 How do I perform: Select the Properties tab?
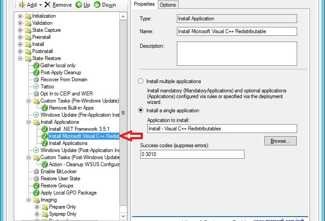point(144,4)
